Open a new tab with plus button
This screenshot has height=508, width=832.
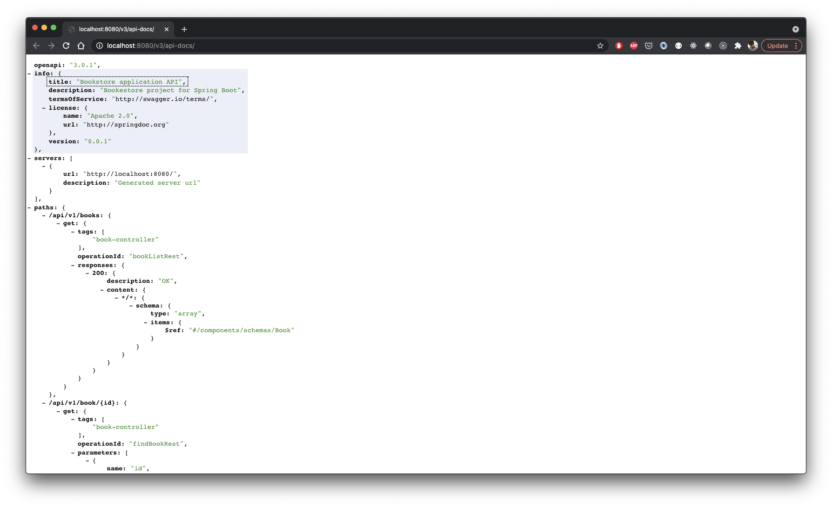pyautogui.click(x=184, y=29)
